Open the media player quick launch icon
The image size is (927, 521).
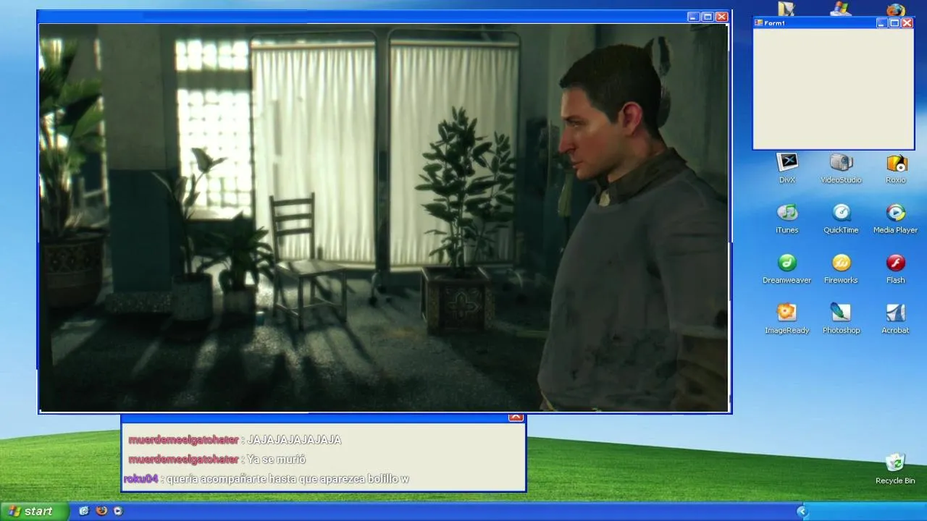[118, 511]
